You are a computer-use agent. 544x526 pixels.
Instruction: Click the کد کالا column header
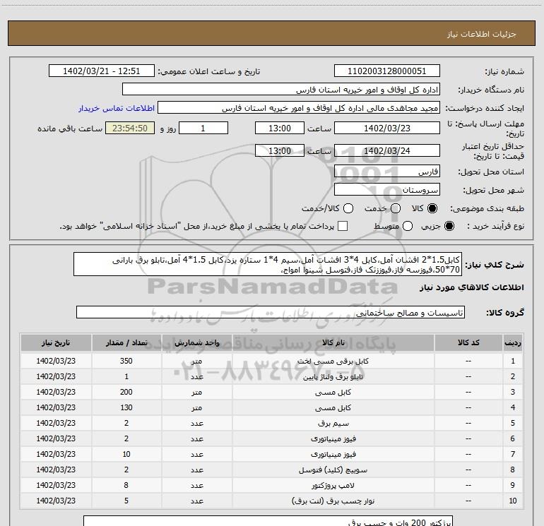[x=468, y=342]
